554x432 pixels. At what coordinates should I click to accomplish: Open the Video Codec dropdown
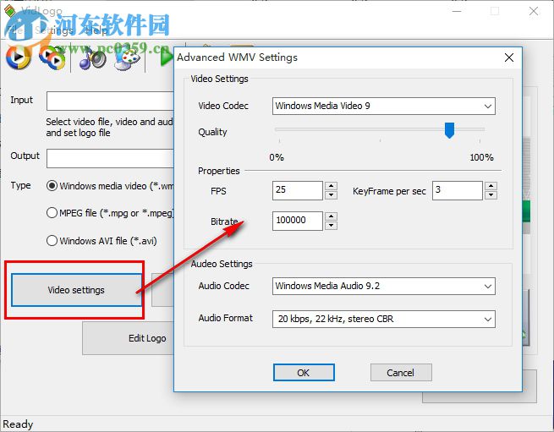tap(384, 106)
